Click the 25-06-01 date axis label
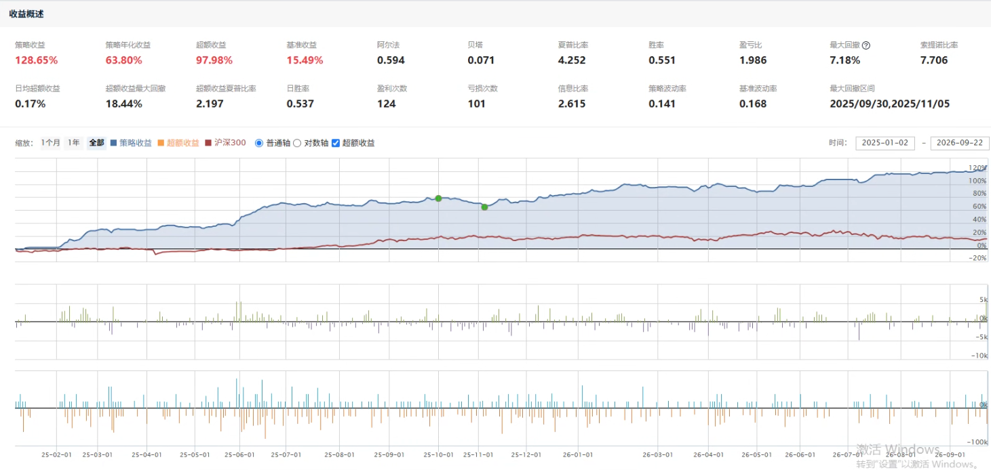 pyautogui.click(x=240, y=456)
